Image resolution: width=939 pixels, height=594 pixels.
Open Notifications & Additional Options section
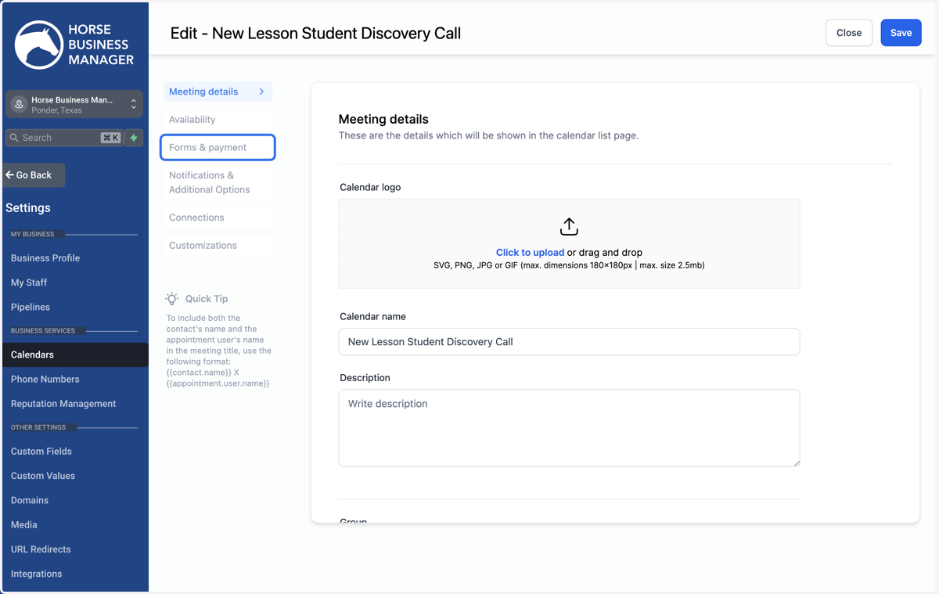[218, 182]
